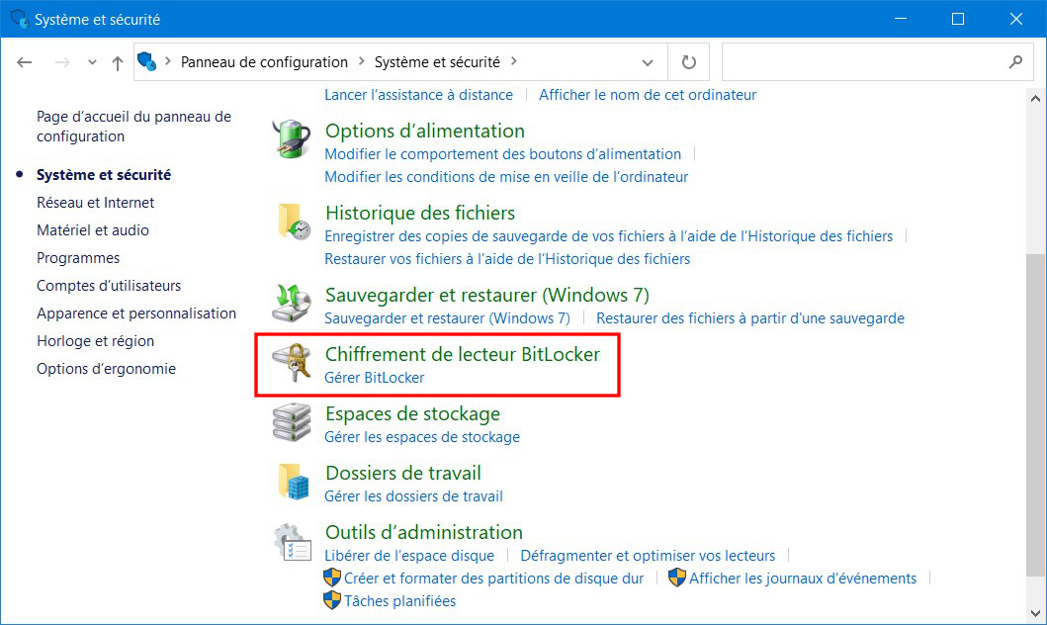Click Modifier le comportement des boutons d'alimentation
This screenshot has width=1047, height=625.
tap(503, 154)
